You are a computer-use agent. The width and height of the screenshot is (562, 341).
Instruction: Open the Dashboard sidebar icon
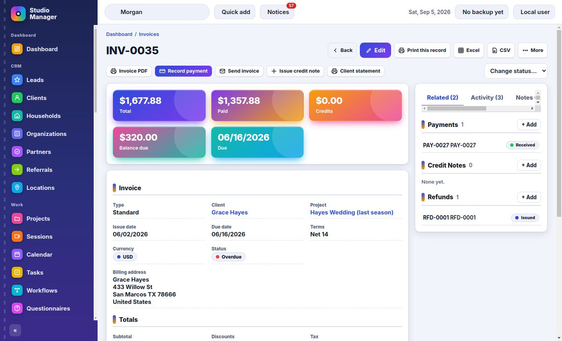[x=17, y=49]
